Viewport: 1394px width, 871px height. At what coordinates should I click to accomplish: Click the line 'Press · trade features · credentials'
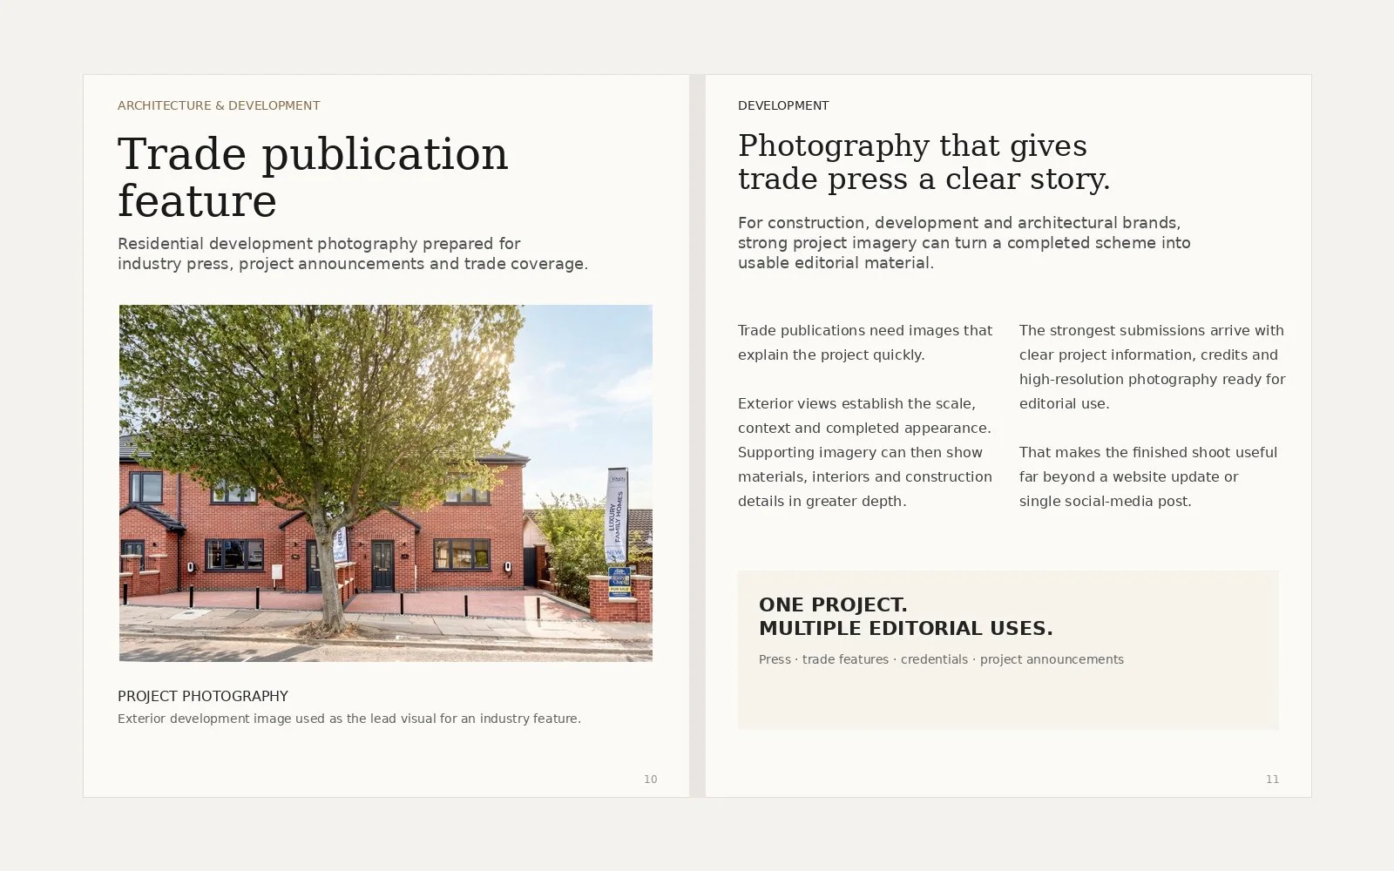[941, 659]
